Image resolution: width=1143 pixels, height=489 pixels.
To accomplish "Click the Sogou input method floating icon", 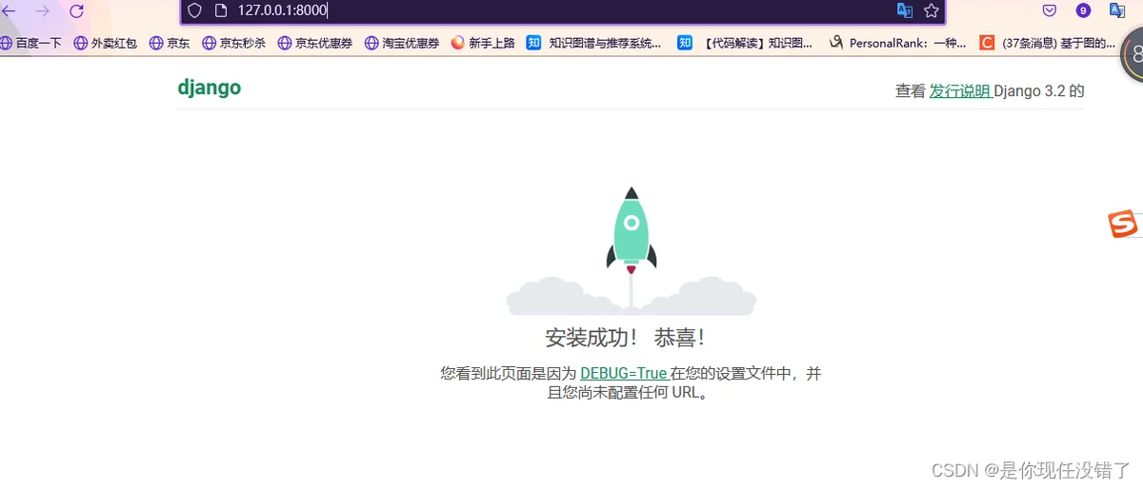I will 1123,225.
